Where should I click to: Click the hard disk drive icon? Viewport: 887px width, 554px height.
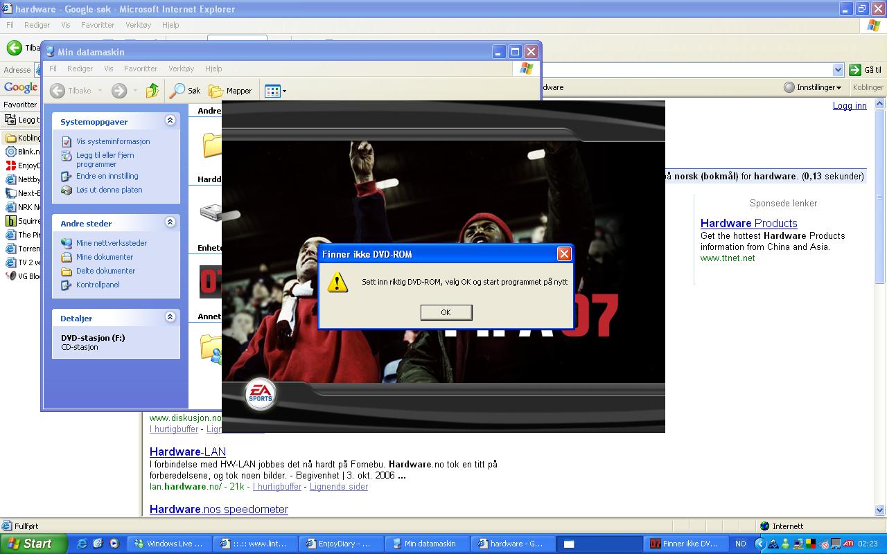pos(211,212)
